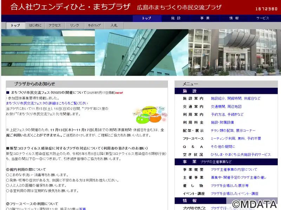Select the はじめに tab
Viewport: 281px width, 210px height.
click(35, 25)
